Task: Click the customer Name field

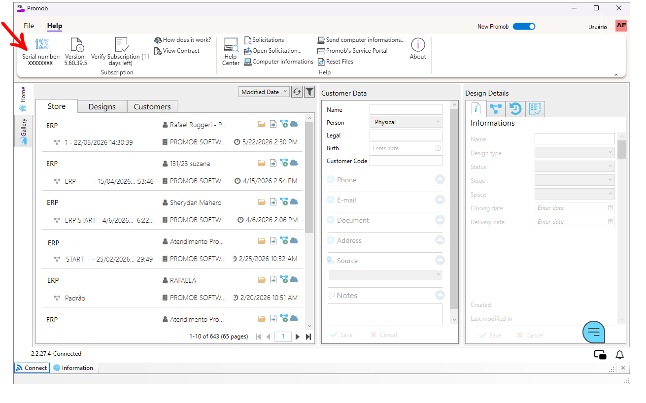Action: (406, 109)
